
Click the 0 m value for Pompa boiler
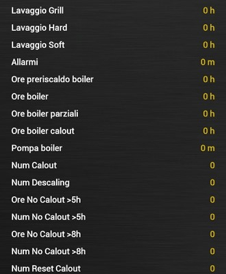pyautogui.click(x=207, y=148)
